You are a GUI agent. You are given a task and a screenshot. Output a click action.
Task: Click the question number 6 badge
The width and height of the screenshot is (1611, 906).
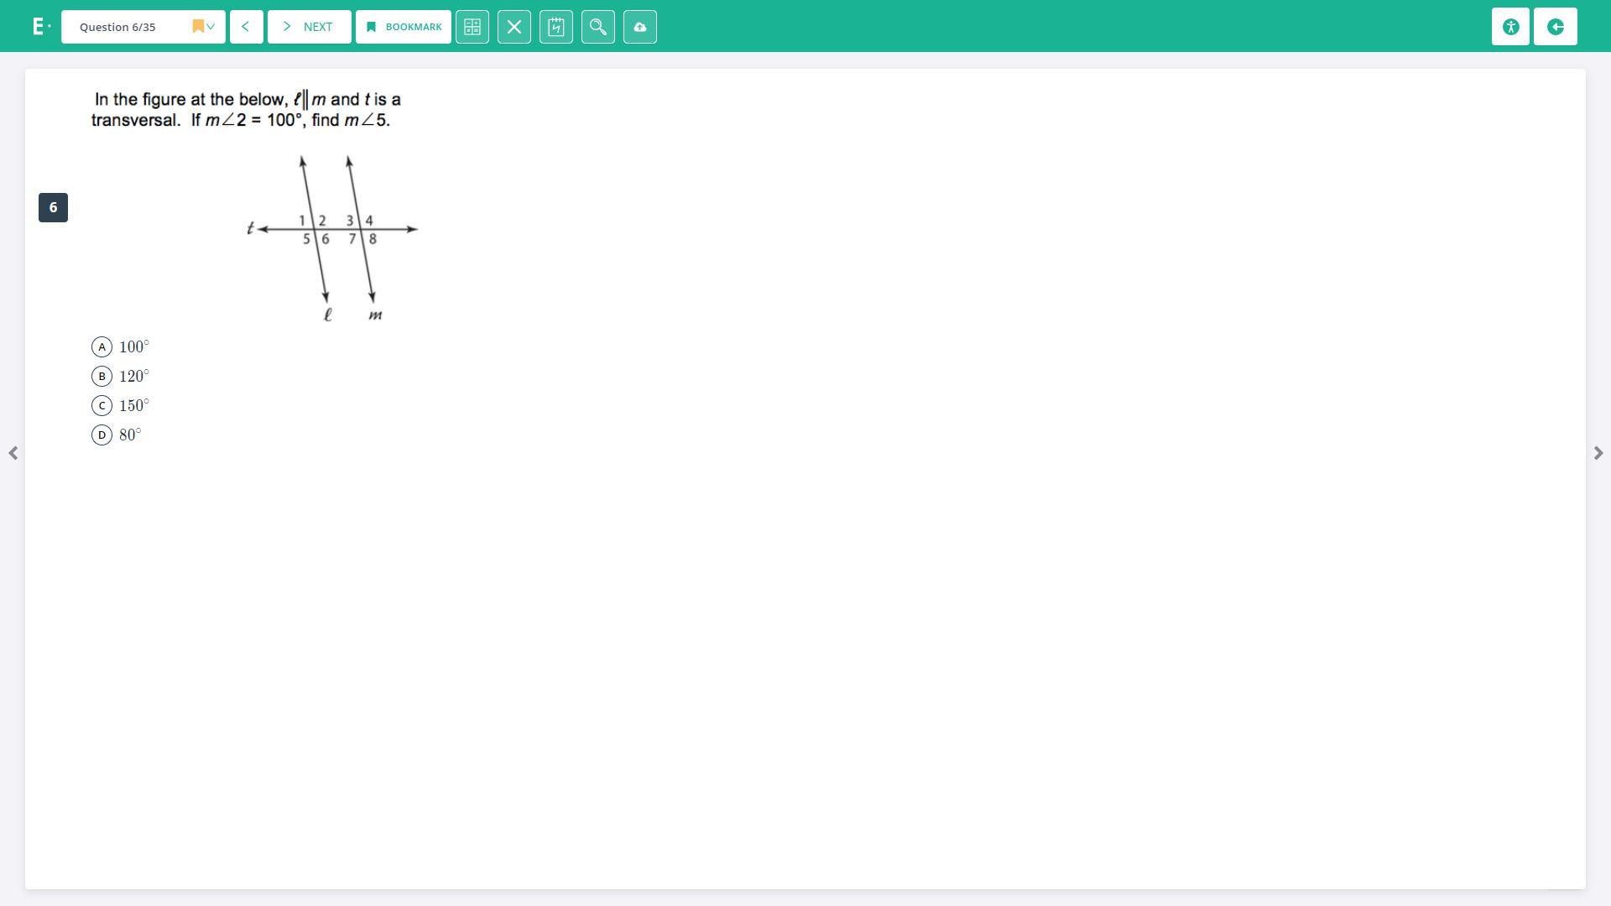pos(53,208)
